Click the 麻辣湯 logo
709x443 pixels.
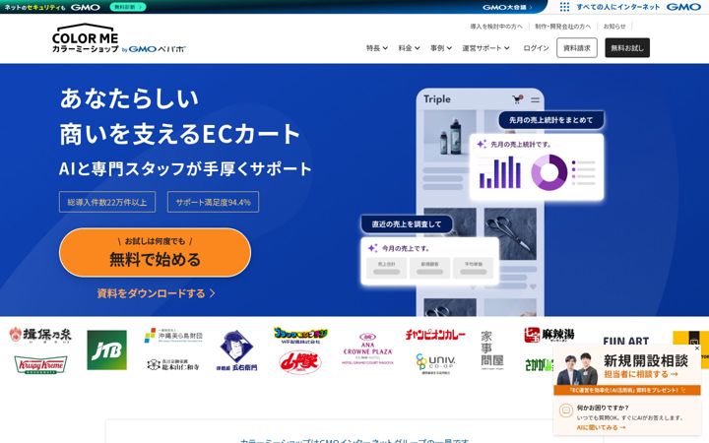click(548, 335)
